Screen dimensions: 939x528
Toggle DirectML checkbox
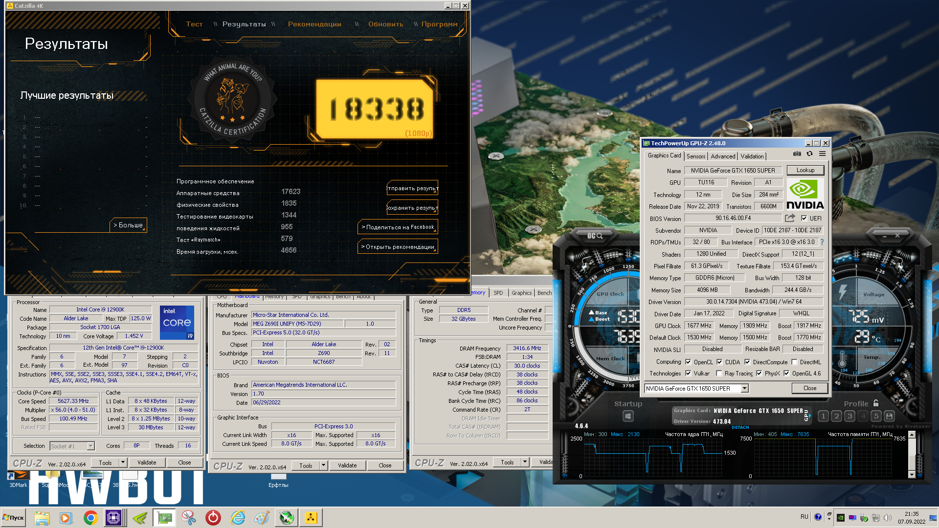pyautogui.click(x=794, y=362)
